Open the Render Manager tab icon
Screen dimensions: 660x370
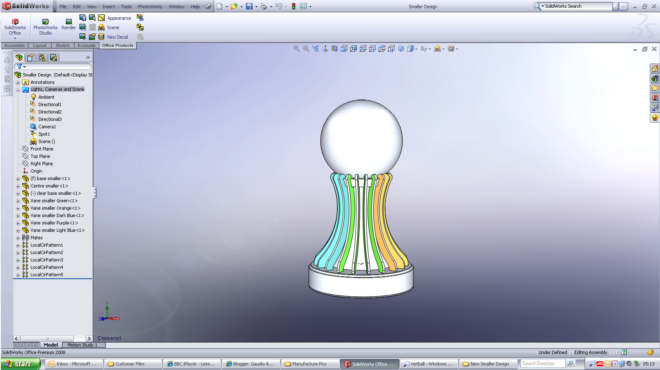(x=54, y=58)
